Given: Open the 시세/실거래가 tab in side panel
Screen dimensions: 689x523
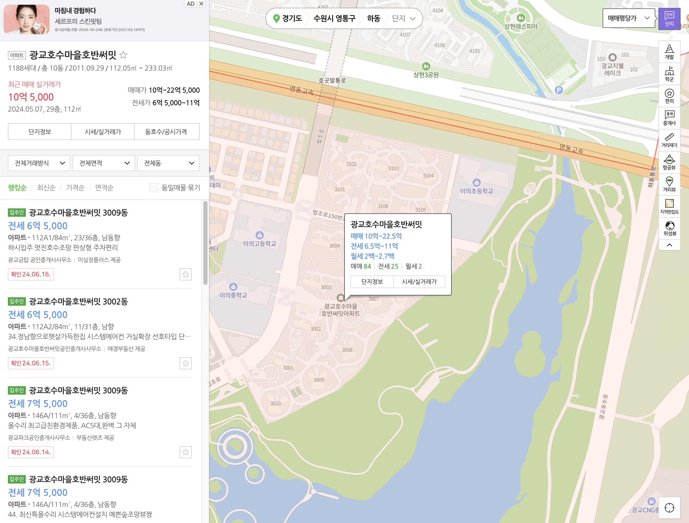Looking at the screenshot, I should (x=103, y=132).
